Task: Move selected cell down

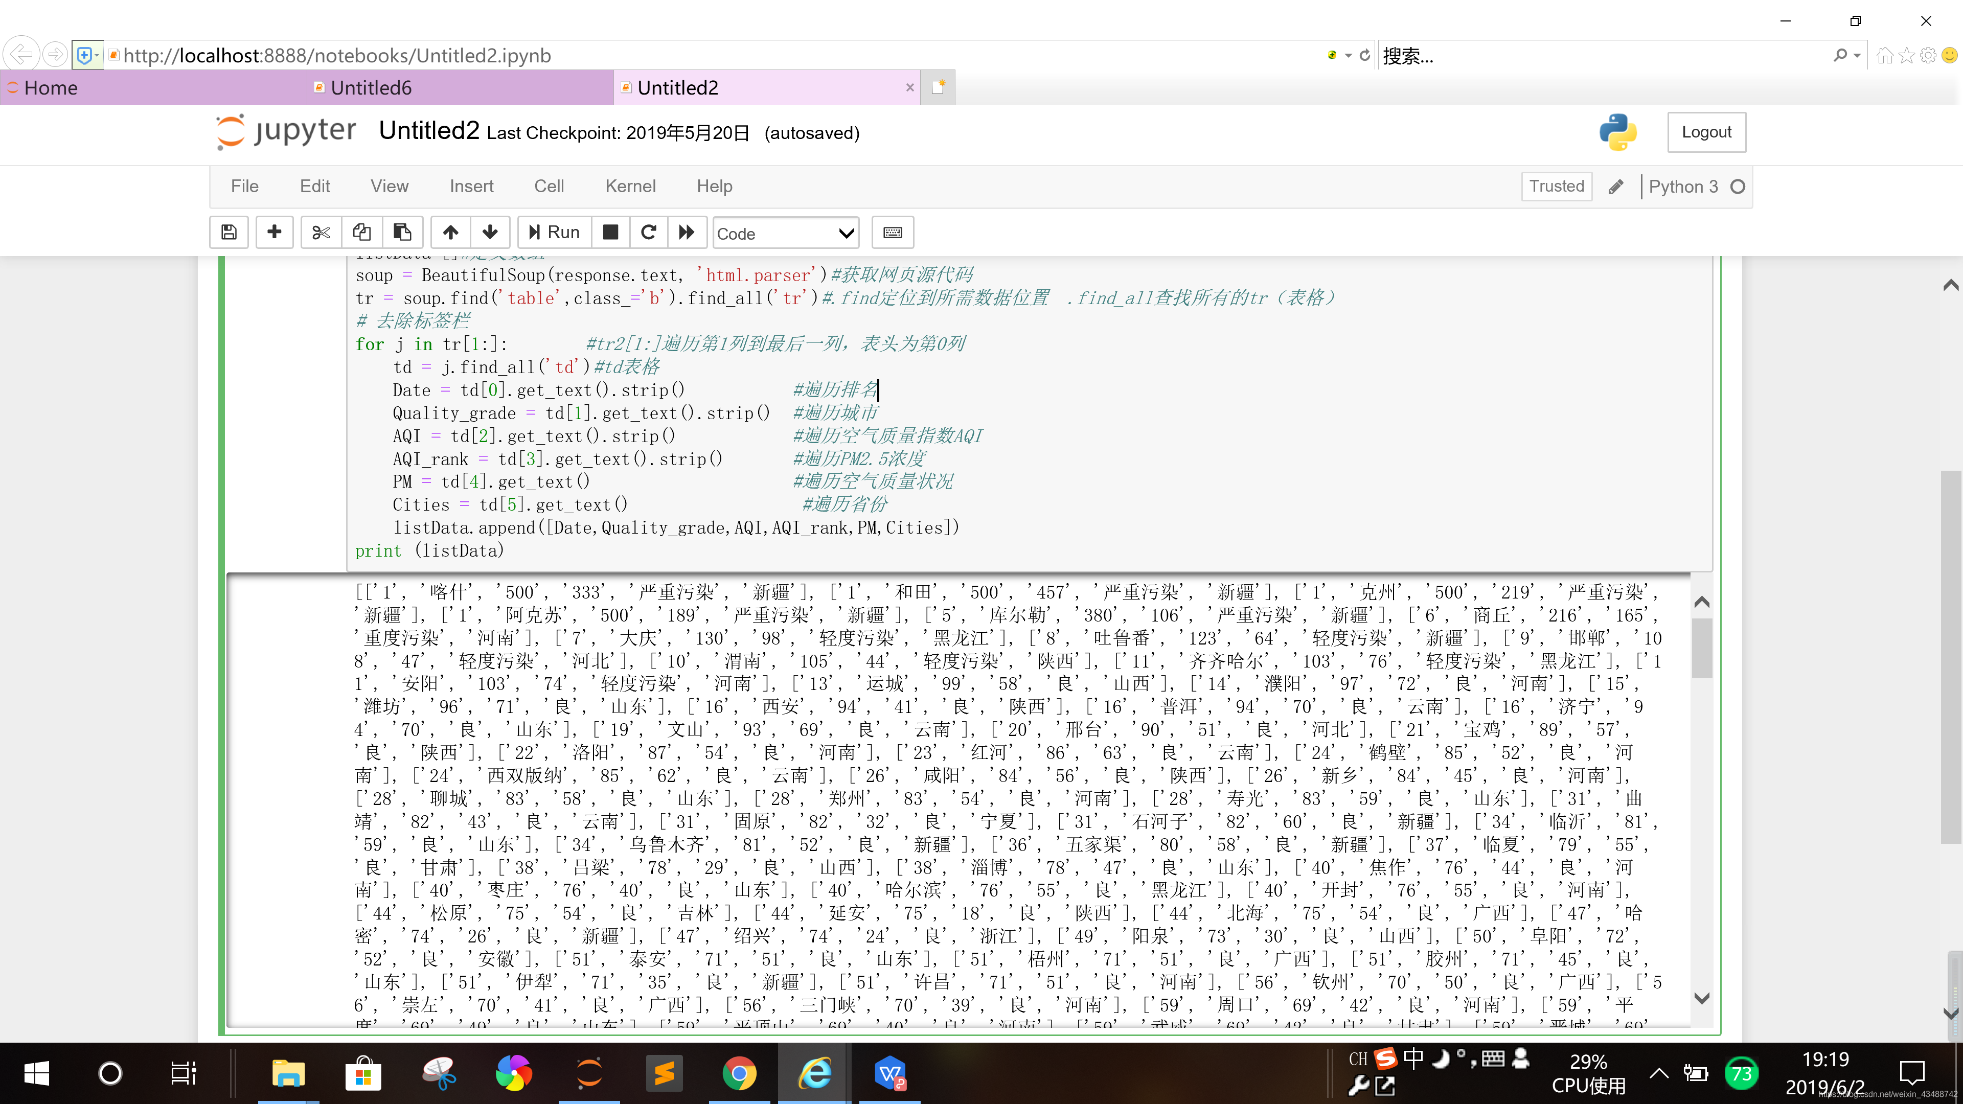Action: tap(490, 233)
